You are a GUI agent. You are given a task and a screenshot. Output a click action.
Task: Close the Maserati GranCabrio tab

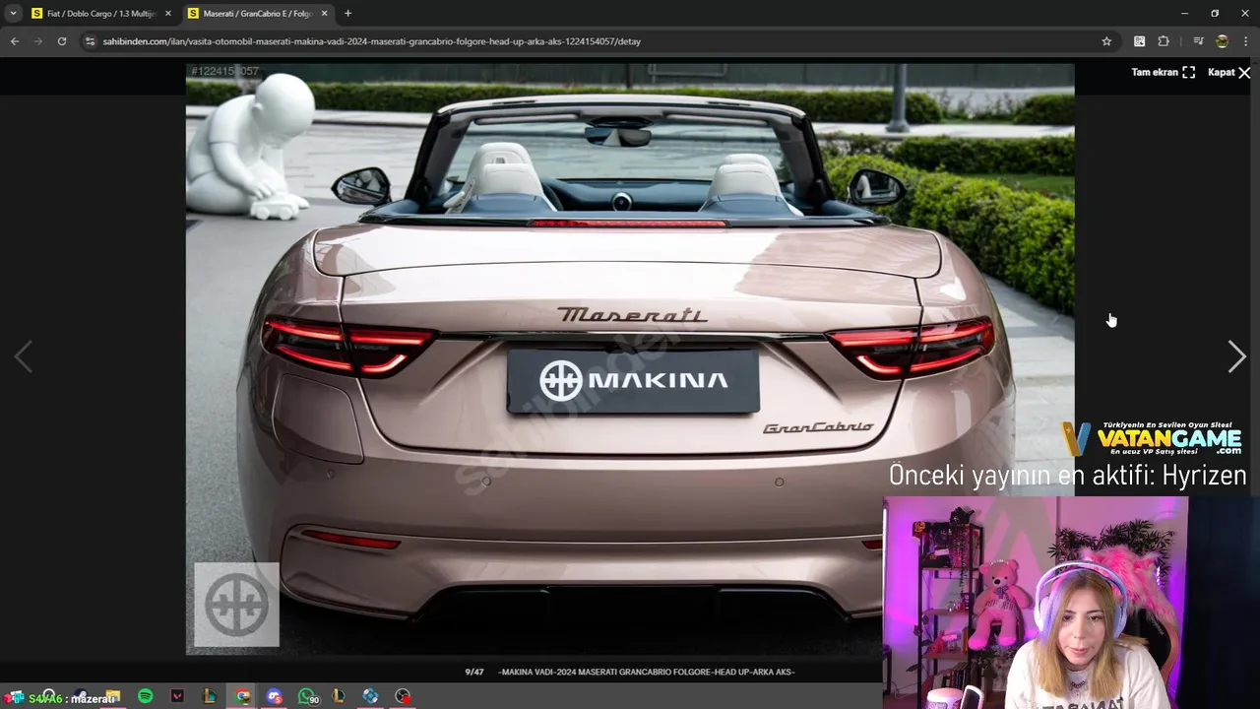coord(325,14)
